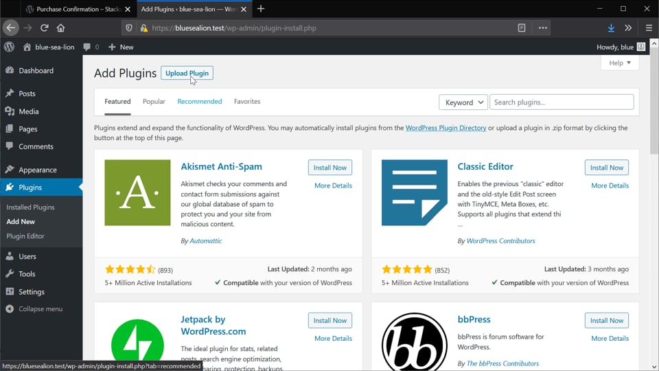The height and width of the screenshot is (371, 659).
Task: Open the Classic Editor title link
Action: [x=485, y=166]
